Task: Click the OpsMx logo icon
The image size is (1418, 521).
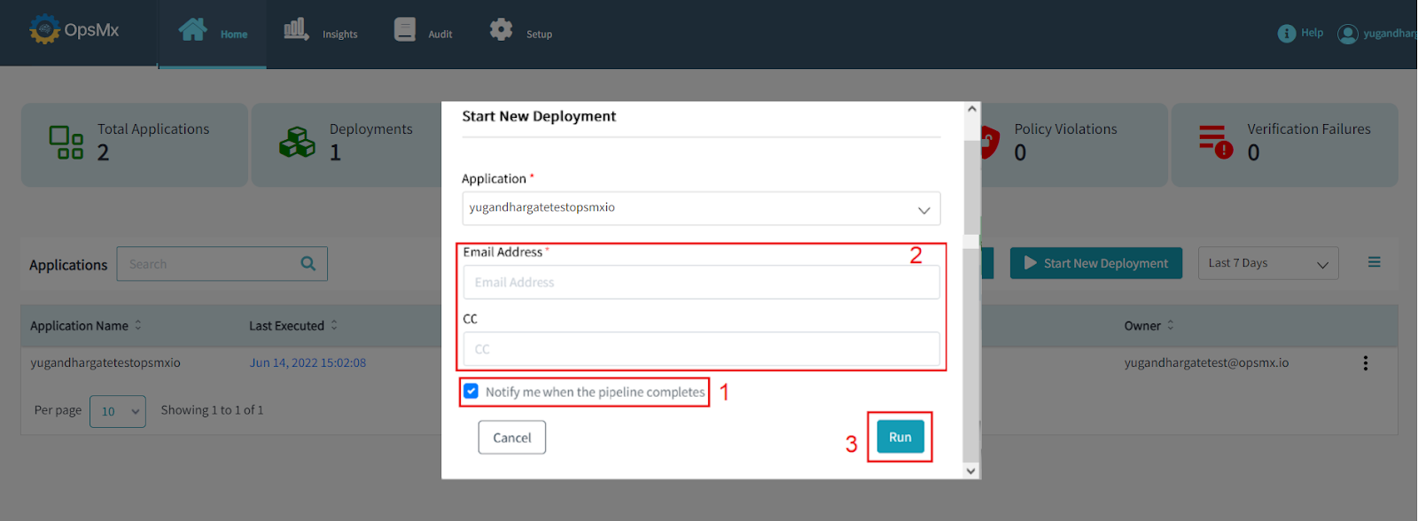Action: (x=44, y=29)
